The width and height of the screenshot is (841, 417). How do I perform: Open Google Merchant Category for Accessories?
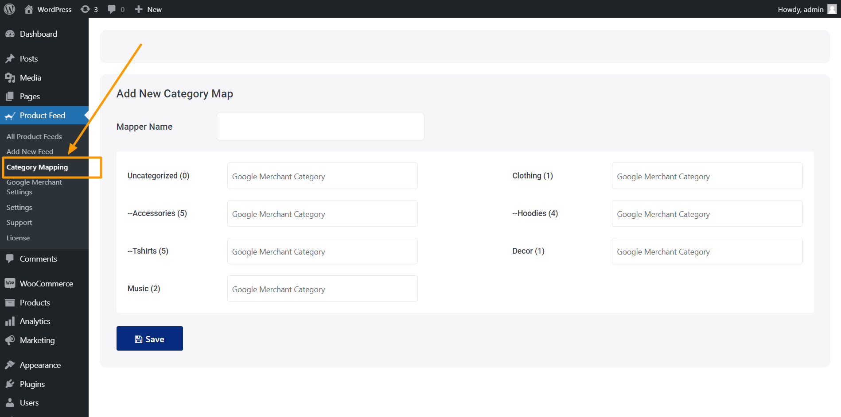coord(323,213)
